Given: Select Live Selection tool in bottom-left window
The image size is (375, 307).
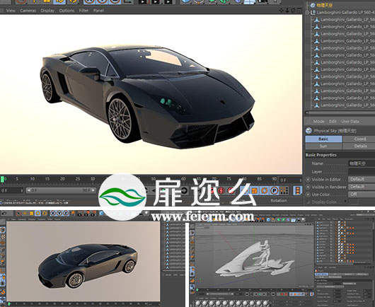Looking at the screenshot, I should (18, 213).
